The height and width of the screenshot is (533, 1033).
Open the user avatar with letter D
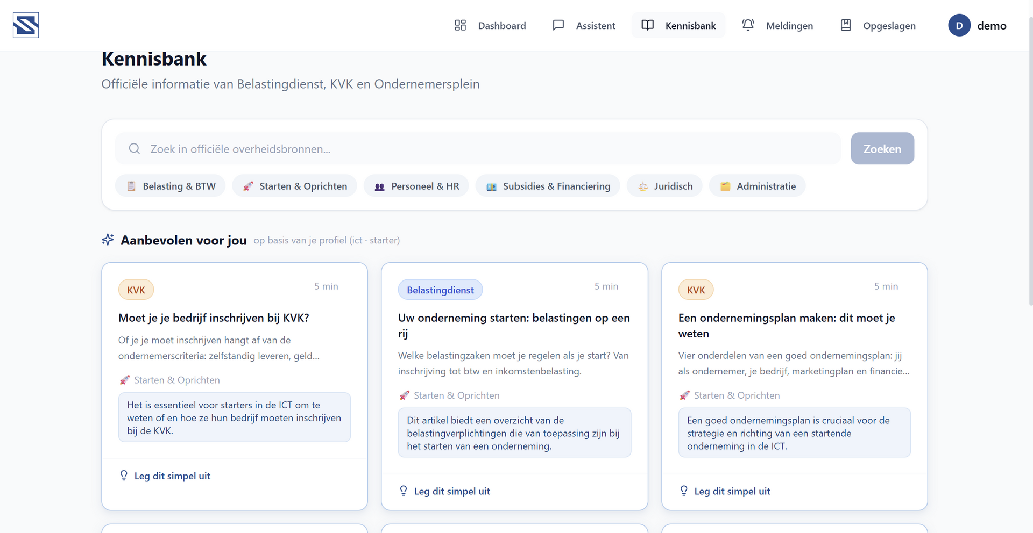pyautogui.click(x=959, y=25)
